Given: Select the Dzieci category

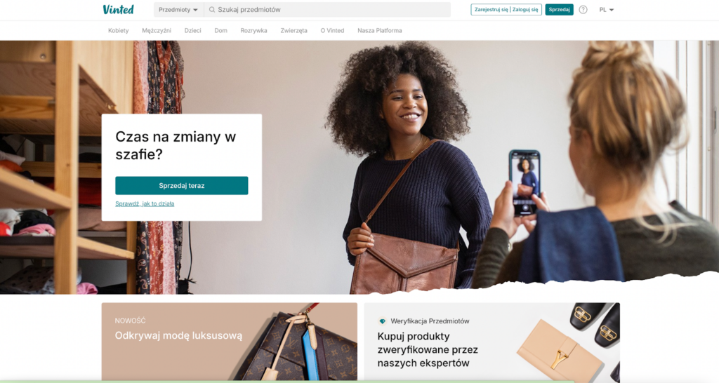Looking at the screenshot, I should [x=192, y=31].
